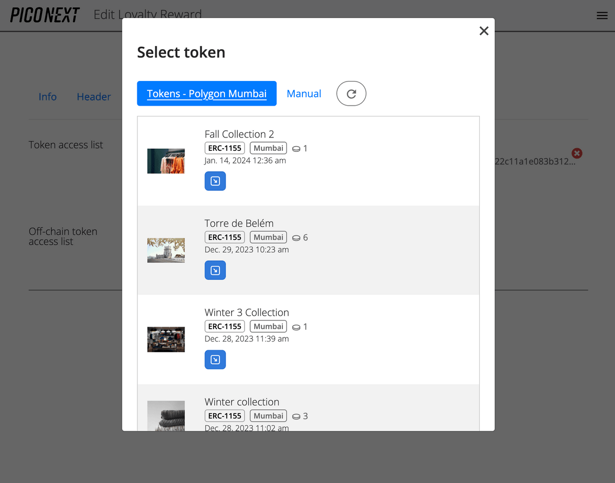Switch to the Manual tab
Viewport: 615px width, 483px height.
point(304,93)
